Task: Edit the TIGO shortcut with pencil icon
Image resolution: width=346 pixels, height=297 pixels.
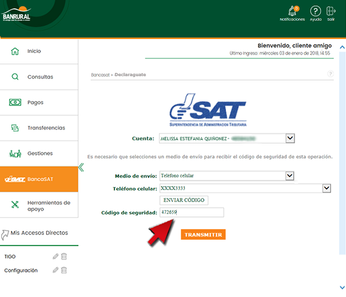Action: pyautogui.click(x=55, y=256)
